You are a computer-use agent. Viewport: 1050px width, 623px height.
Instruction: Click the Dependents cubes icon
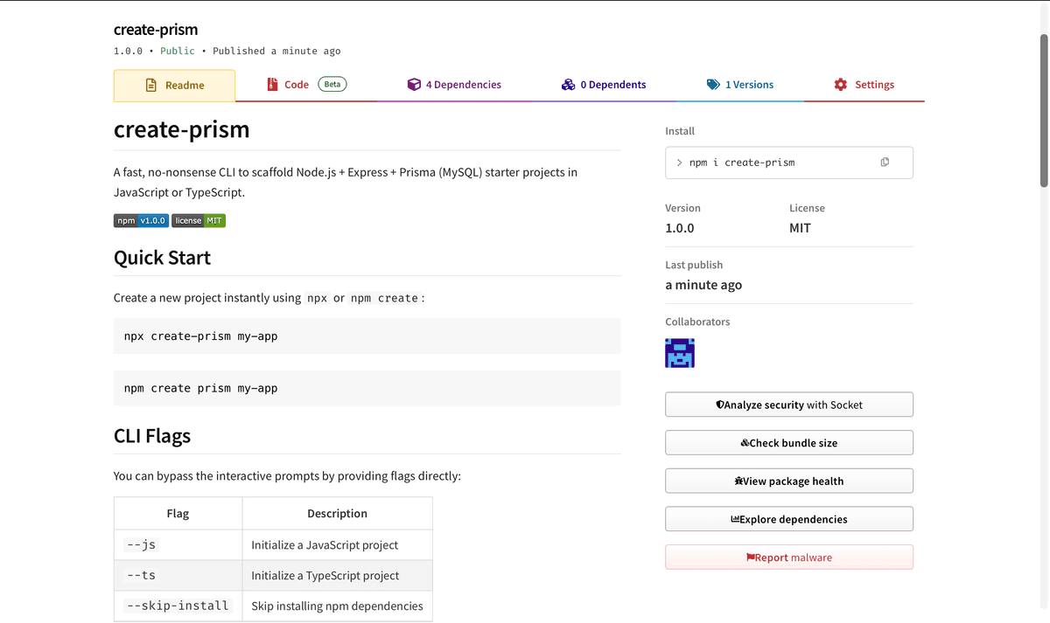pos(569,85)
